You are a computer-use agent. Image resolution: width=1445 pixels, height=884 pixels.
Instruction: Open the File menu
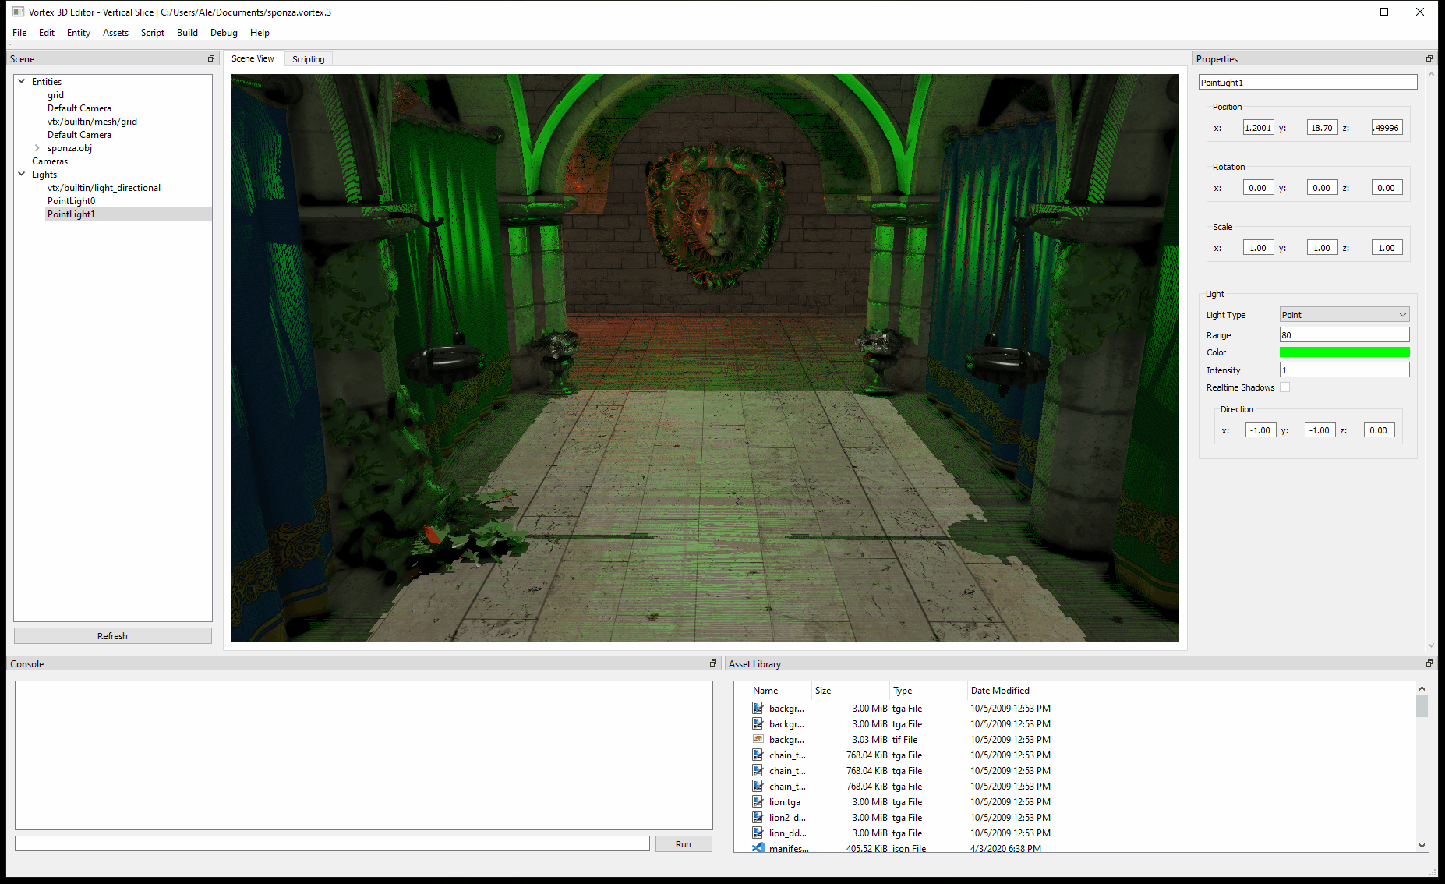coord(19,33)
